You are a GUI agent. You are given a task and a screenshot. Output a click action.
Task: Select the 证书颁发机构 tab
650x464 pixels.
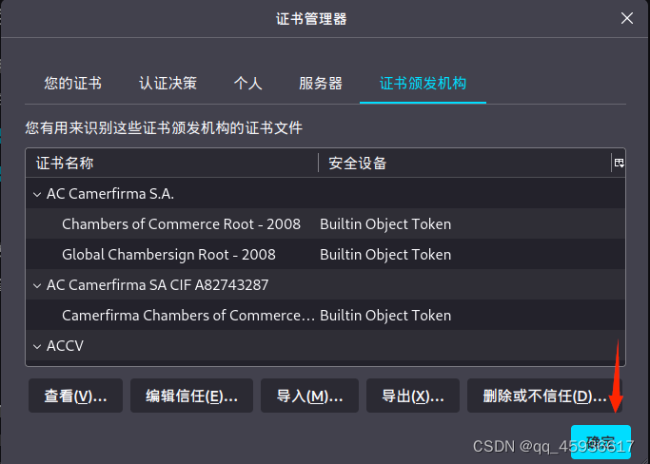coord(423,84)
